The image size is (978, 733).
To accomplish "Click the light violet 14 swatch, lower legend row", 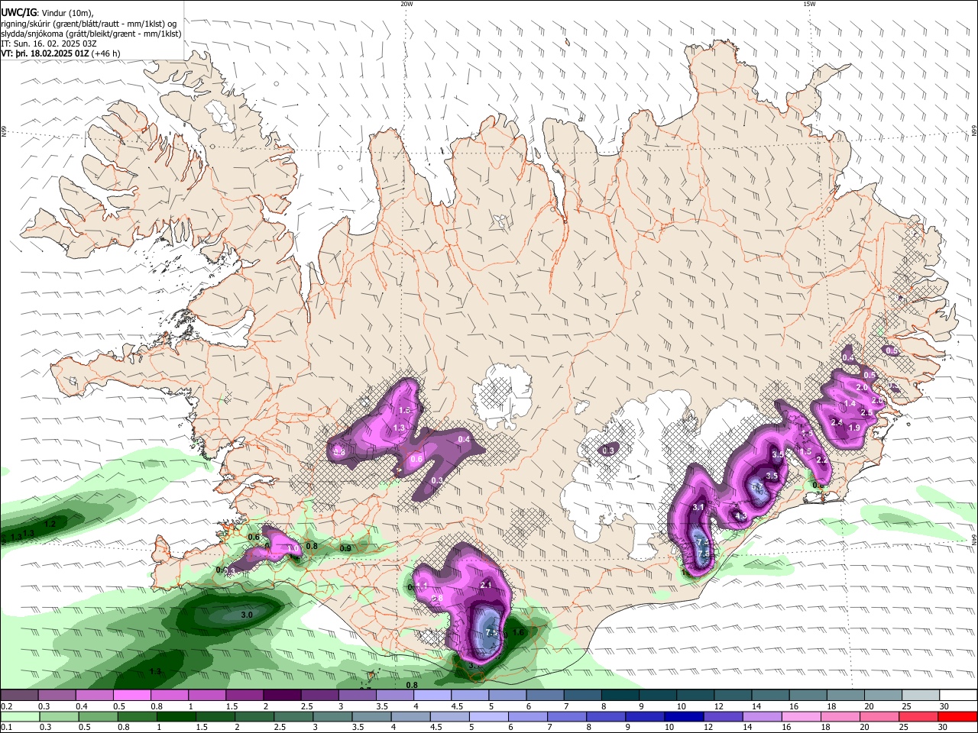I will point(761,716).
